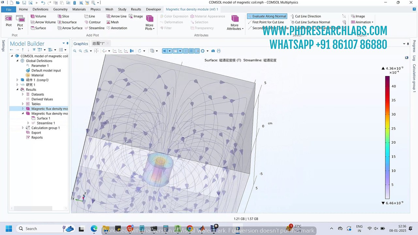Add a Contour plot

point(92,22)
